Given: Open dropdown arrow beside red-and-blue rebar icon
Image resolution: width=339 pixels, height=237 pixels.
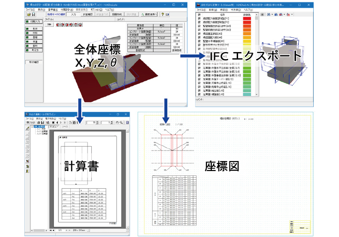Looking at the screenshot, I should (284, 14).
